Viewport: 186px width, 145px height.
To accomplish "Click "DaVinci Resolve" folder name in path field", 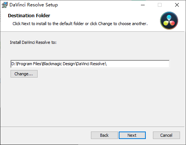I will 91,64.
